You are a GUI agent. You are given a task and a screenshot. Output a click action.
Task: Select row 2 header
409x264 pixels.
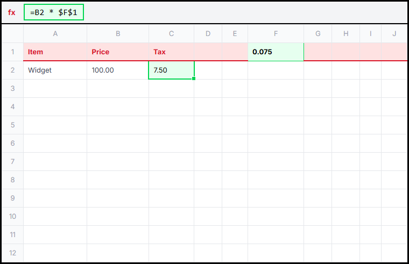tap(12, 70)
